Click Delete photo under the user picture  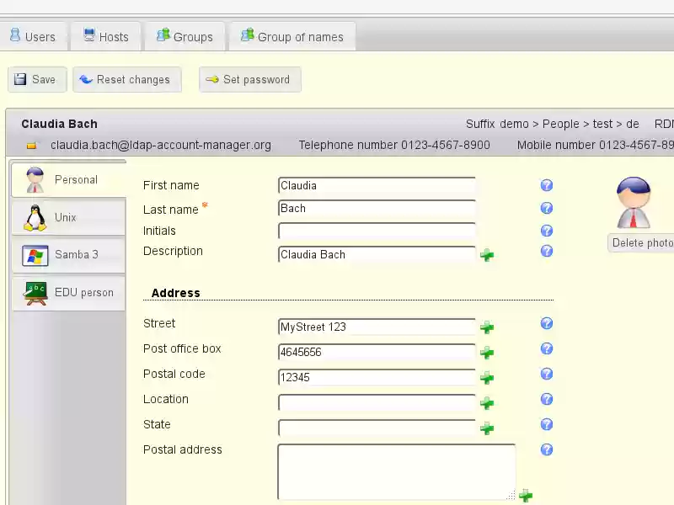(x=641, y=242)
